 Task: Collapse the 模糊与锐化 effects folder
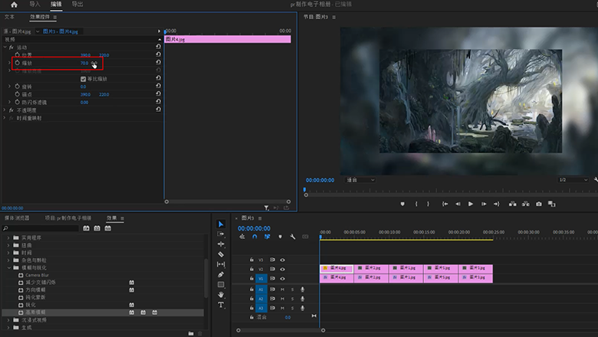coord(9,268)
